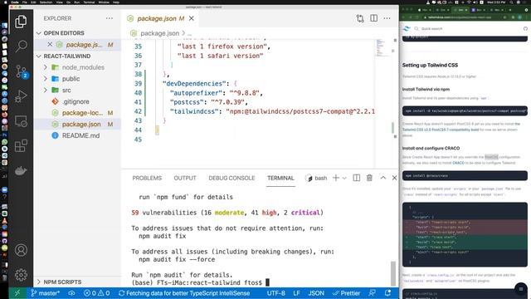Expand the public folder

[x=78, y=79]
